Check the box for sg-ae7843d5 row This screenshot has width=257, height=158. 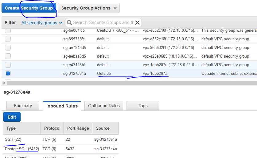(x=8, y=47)
